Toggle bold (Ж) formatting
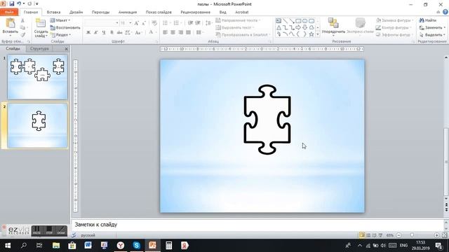Viewport: 449px width, 252px height. click(x=88, y=32)
